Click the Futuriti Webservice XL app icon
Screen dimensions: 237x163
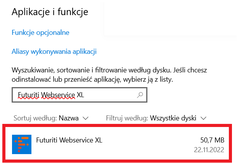(x=22, y=144)
